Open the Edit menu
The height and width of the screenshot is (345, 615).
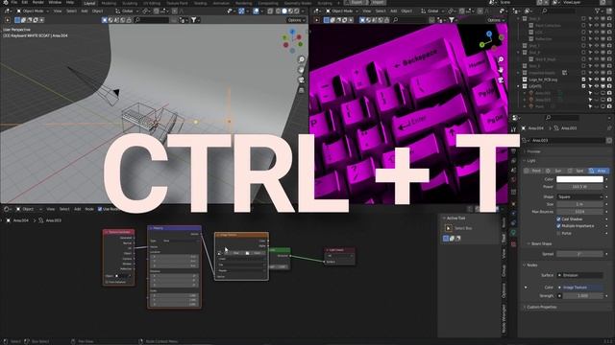click(25, 2)
